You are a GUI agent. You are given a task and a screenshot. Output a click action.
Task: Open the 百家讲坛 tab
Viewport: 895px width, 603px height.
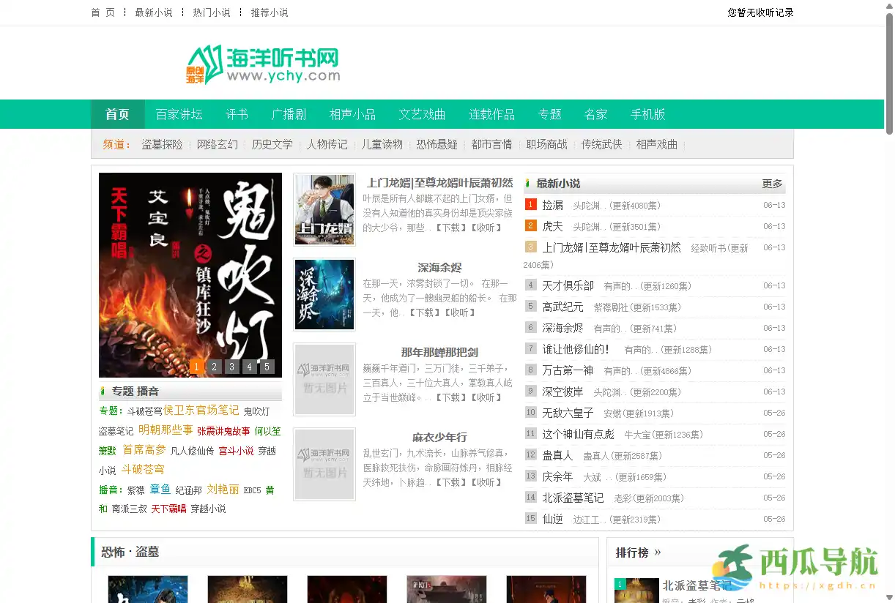179,114
